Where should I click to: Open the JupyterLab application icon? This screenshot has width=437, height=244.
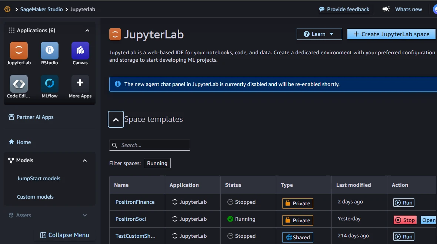tap(19, 51)
